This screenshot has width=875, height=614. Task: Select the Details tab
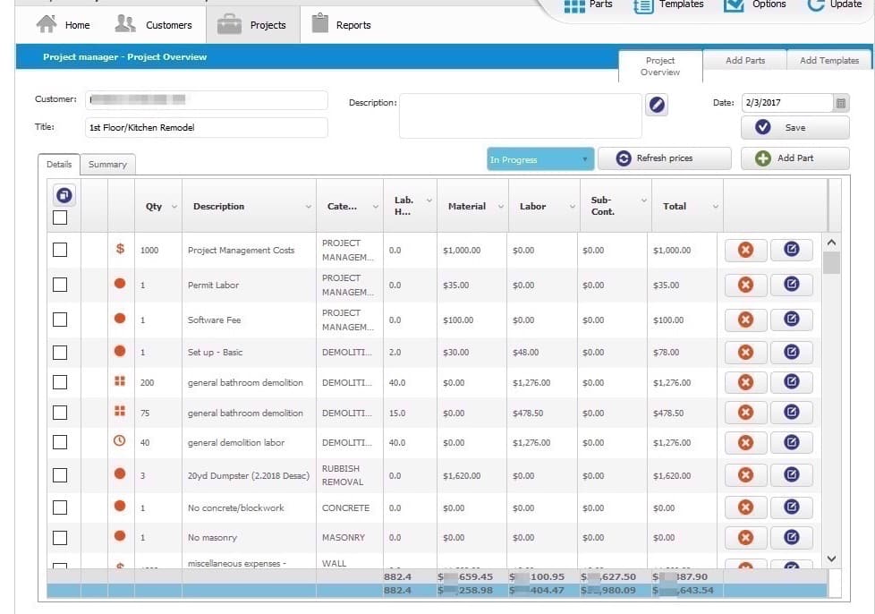(59, 164)
